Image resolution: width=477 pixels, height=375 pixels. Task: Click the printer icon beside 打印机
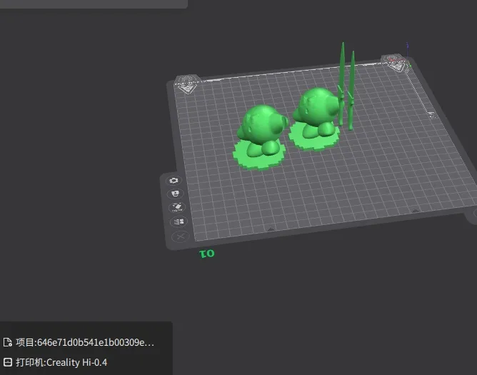(8, 362)
